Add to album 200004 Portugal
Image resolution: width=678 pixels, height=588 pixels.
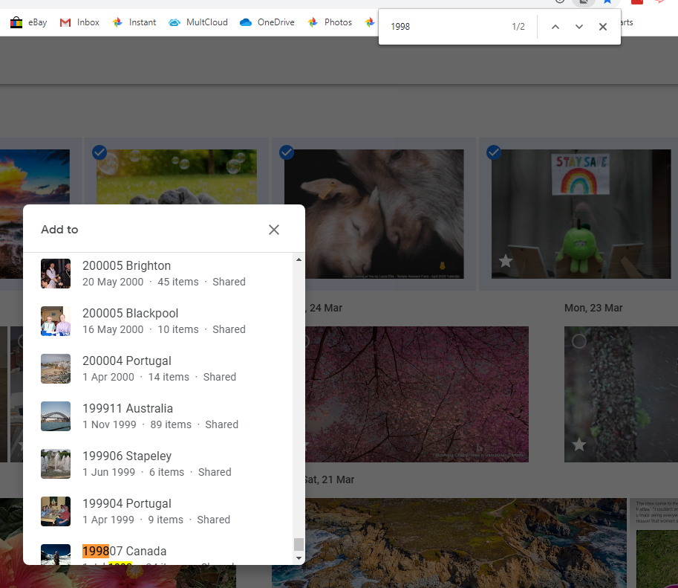(158, 369)
